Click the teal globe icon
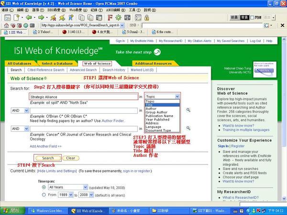Viewport: 287px width, 215px height. click(26, 25)
